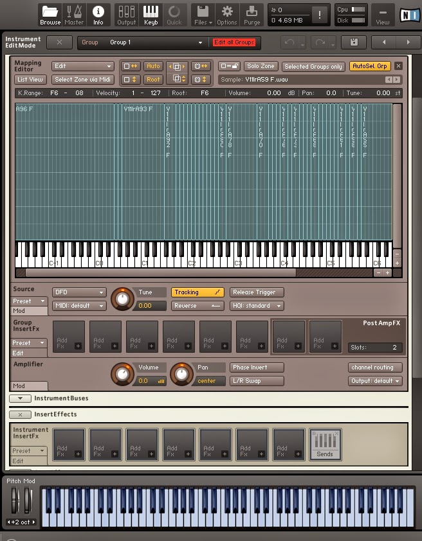422x541 pixels.
Task: Click the Purge icon
Action: 252,13
